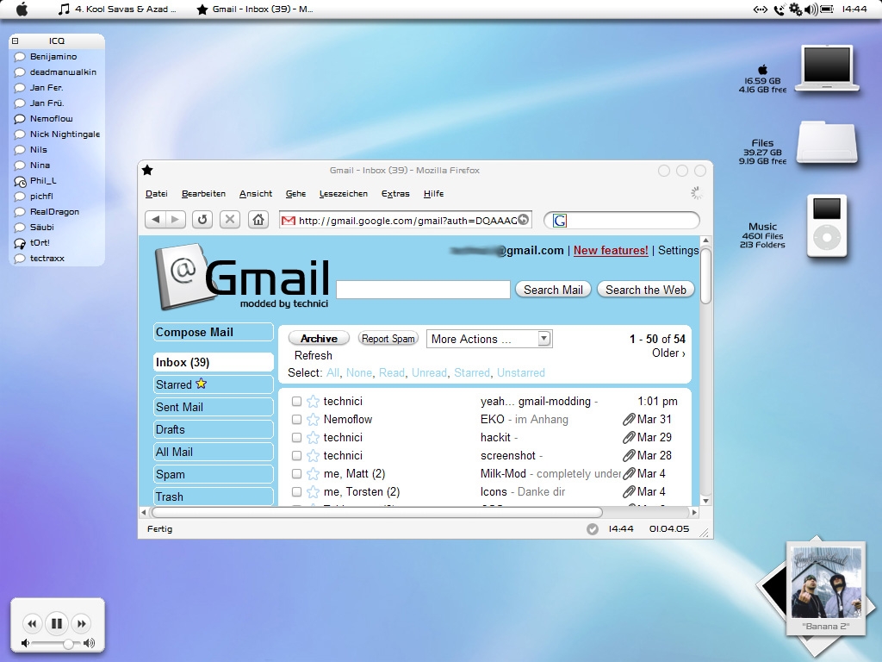Click the network arrows tray icon
This screenshot has height=662, width=882.
[760, 9]
